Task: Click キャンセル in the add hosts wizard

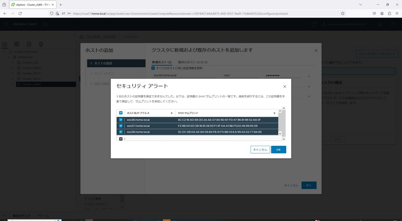Action: coord(291,185)
